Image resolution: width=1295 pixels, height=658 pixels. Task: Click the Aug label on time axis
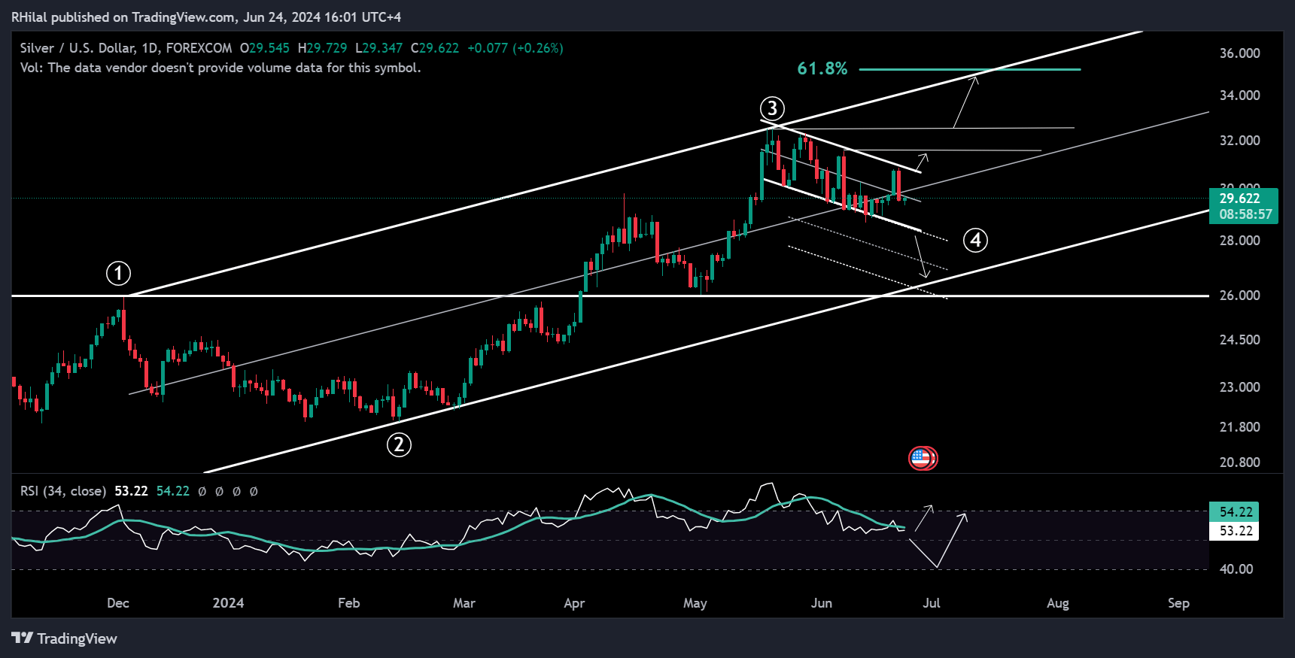(1058, 603)
